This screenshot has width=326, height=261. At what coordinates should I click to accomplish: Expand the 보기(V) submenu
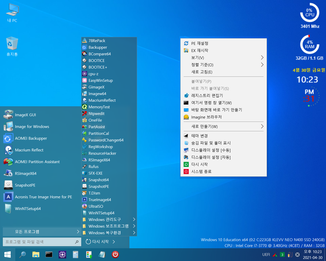pos(224,58)
